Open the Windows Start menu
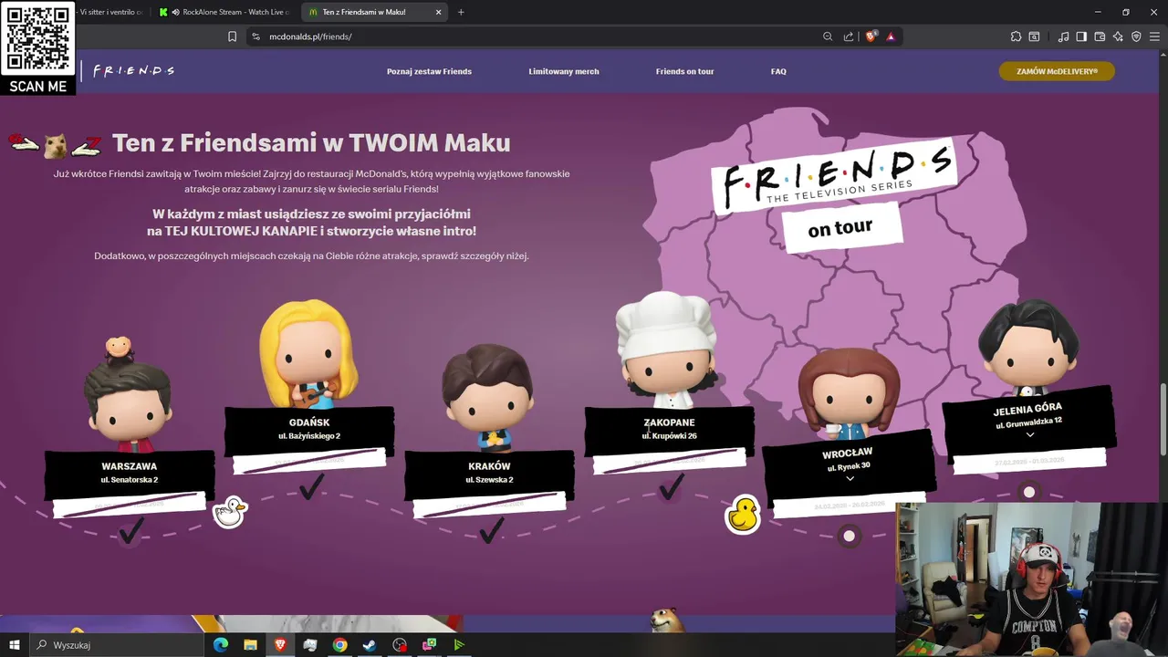The image size is (1168, 657). 15,645
